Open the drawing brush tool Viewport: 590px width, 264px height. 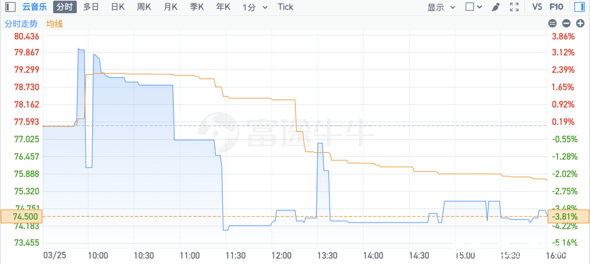click(496, 7)
